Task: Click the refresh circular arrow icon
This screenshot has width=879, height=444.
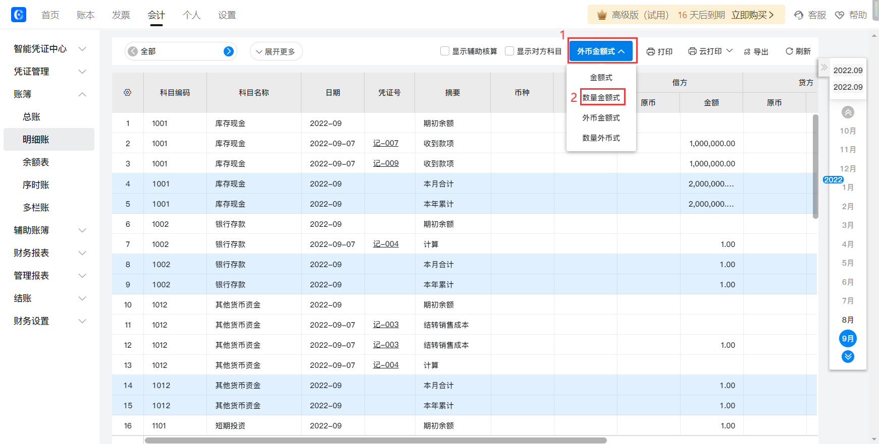Action: 789,51
